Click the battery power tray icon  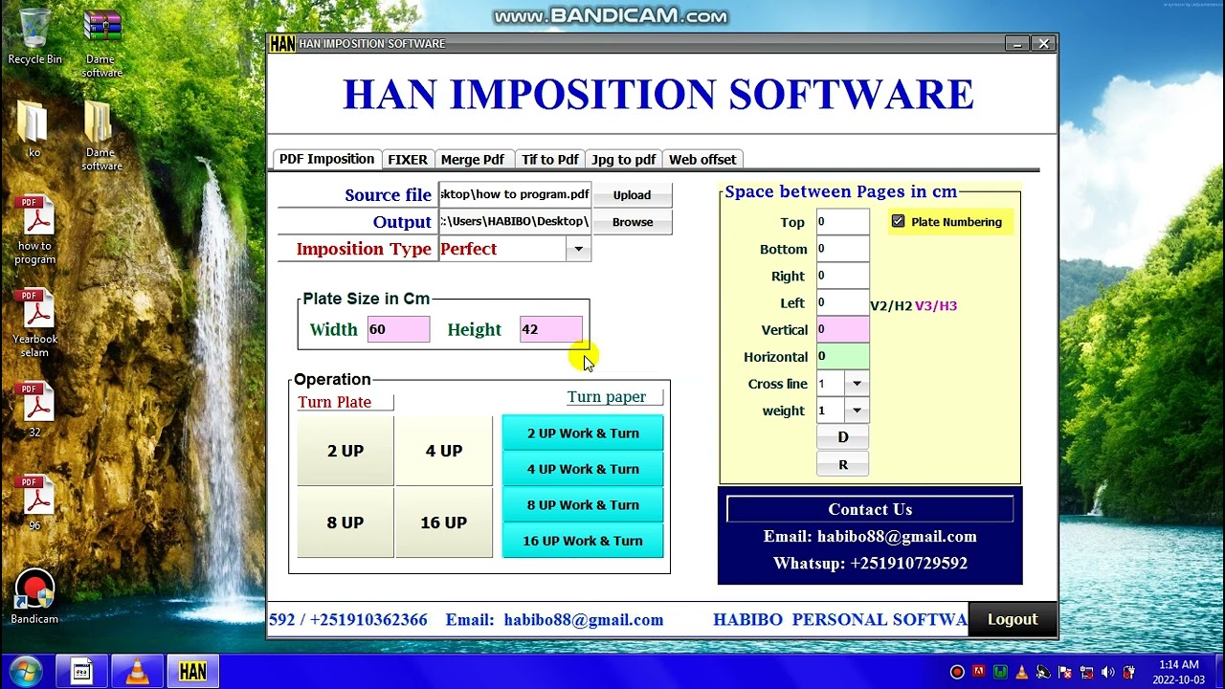(1130, 672)
